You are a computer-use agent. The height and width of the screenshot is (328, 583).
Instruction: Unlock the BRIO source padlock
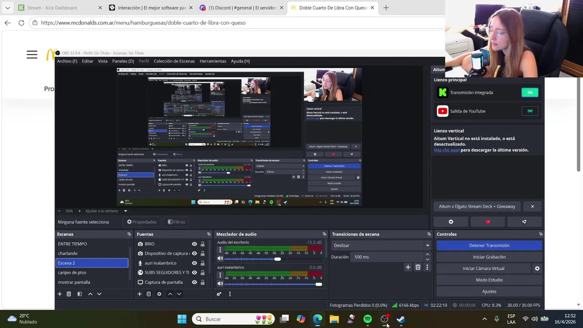[x=202, y=244]
